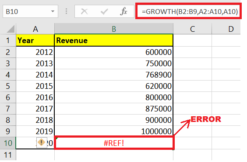Viewport: 247px width, 162px height.
Task: Select column C header
Action: pos(193,29)
